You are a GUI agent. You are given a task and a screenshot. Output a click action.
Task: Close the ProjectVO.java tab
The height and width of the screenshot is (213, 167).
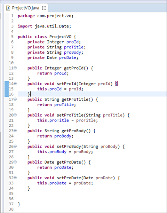pyautogui.click(x=44, y=8)
